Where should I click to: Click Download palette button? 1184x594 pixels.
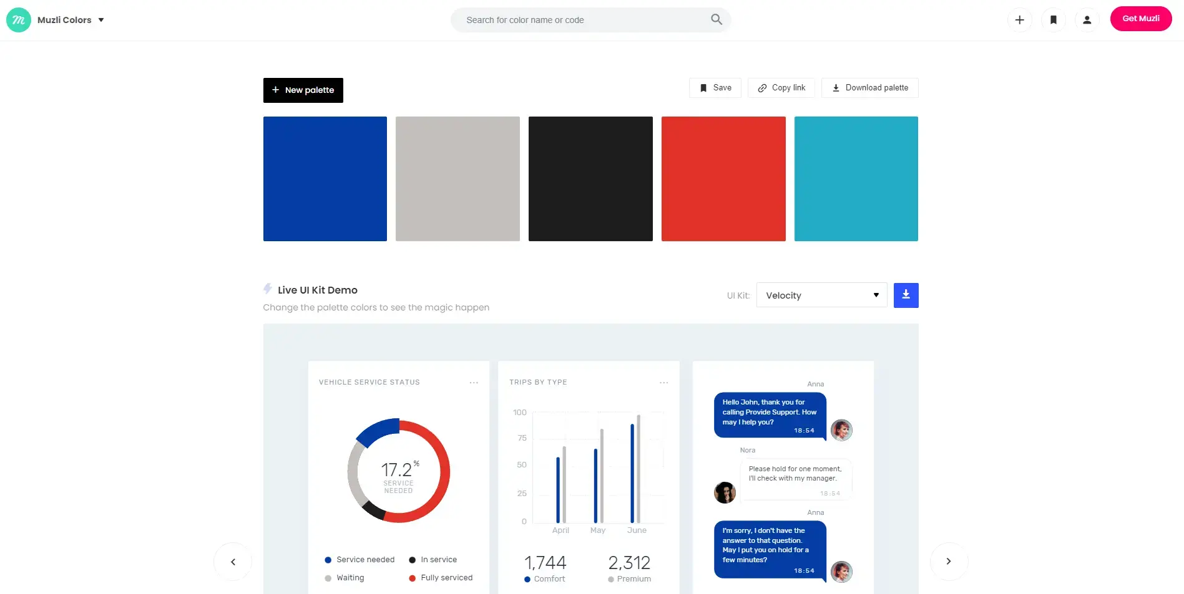pos(869,88)
